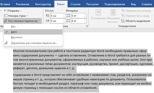Open the Вставка ribbon tab

(x=5, y=4)
